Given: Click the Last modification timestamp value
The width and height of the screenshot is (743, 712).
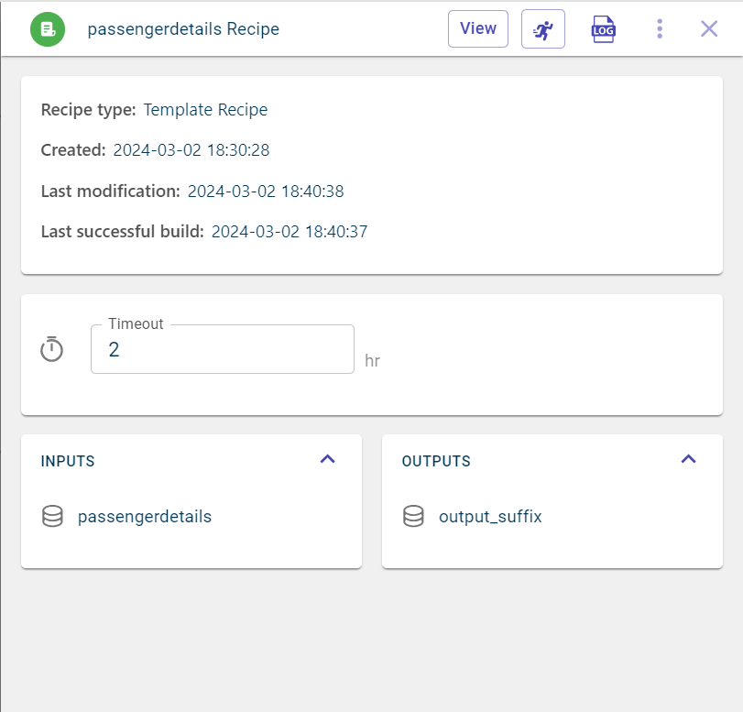Looking at the screenshot, I should [266, 192].
